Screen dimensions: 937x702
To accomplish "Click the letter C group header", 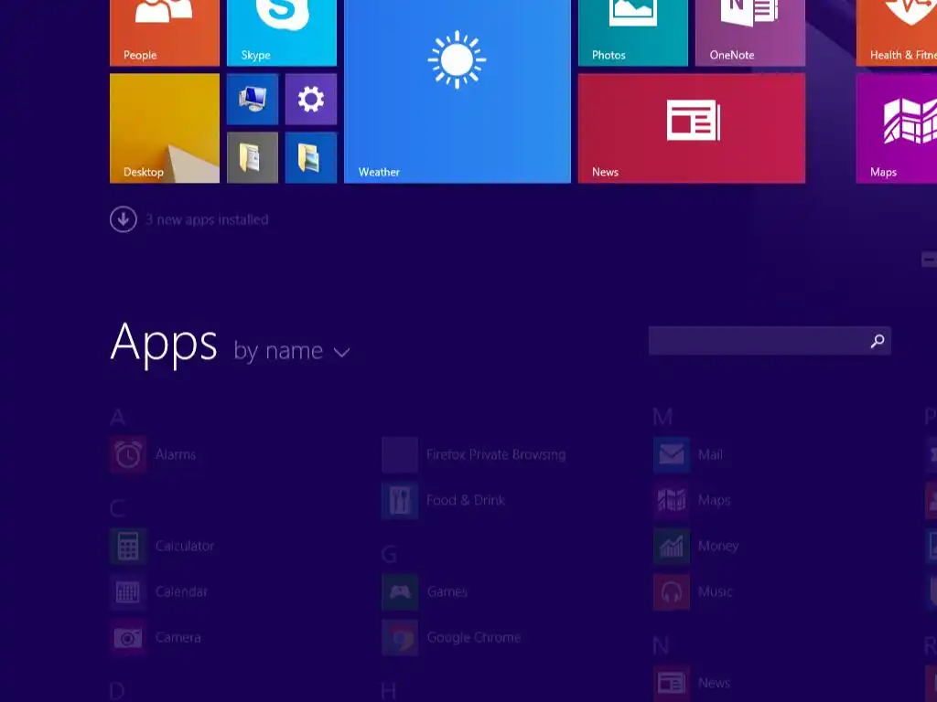I will (118, 508).
